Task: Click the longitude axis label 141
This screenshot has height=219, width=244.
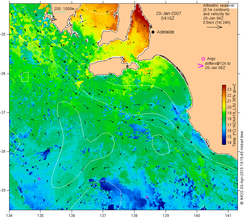Action: click(228, 216)
